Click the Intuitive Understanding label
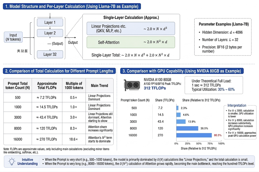This screenshot has height=172, width=259. (28, 162)
